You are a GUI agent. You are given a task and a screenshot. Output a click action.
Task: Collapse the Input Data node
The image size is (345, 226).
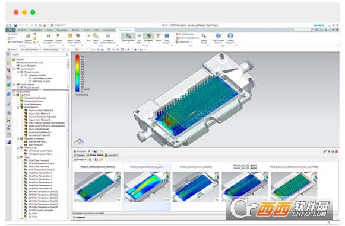pos(15,95)
